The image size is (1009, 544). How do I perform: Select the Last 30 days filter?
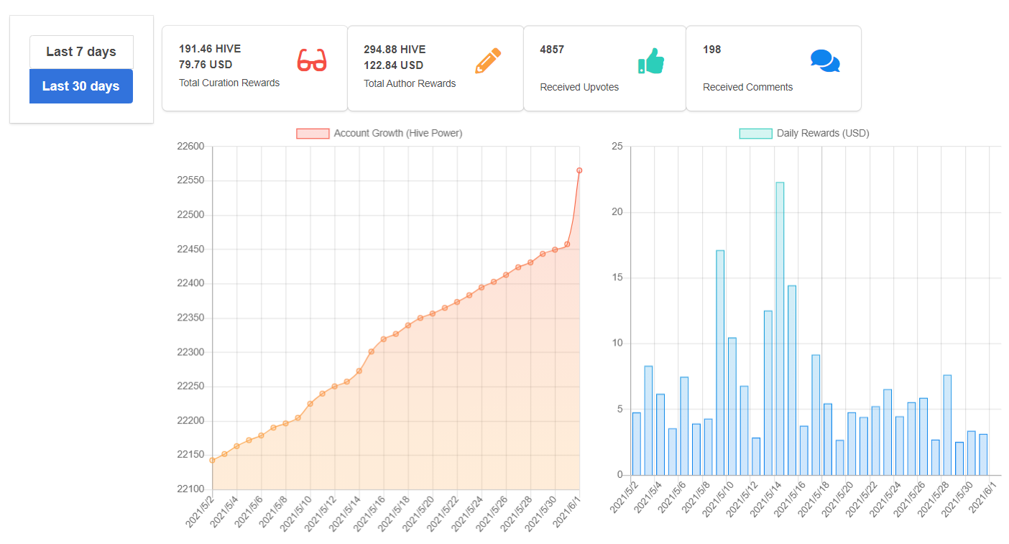pyautogui.click(x=81, y=86)
